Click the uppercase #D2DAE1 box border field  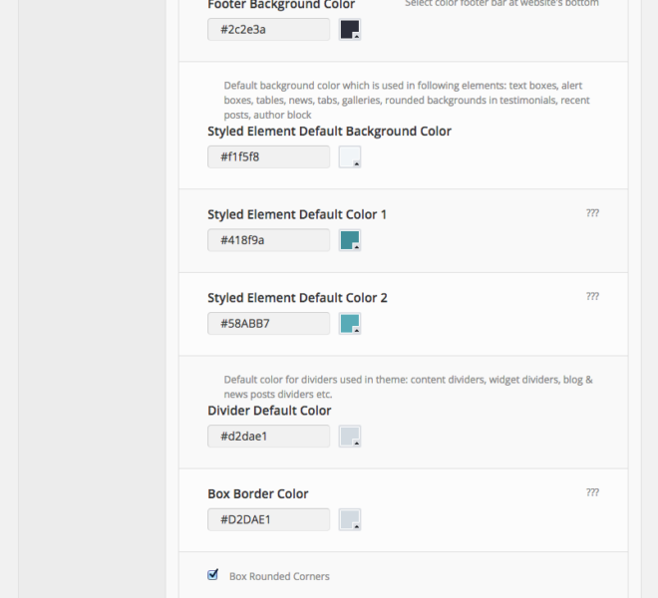[268, 519]
